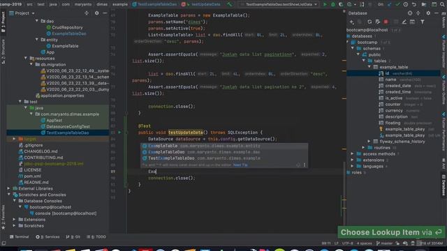
Task: Choose ExampleTableDao completion suggestion
Action: pos(224,152)
